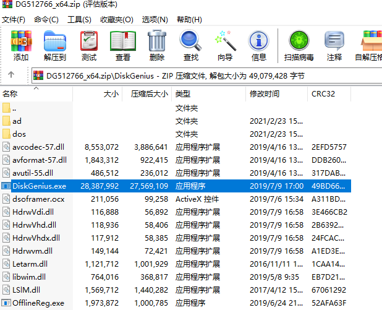This screenshot has height=310, width=382.
Task: Click size value 764,016
Action: [104, 277]
